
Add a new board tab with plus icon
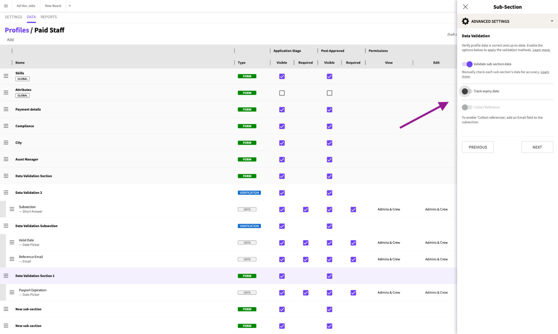pyautogui.click(x=70, y=6)
